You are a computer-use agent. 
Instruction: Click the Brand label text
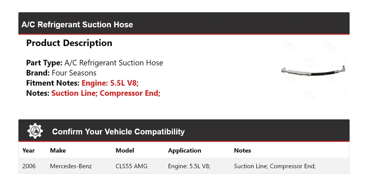click(x=38, y=73)
